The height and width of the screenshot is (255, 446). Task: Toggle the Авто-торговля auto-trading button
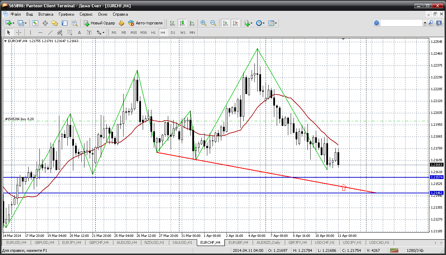[146, 23]
